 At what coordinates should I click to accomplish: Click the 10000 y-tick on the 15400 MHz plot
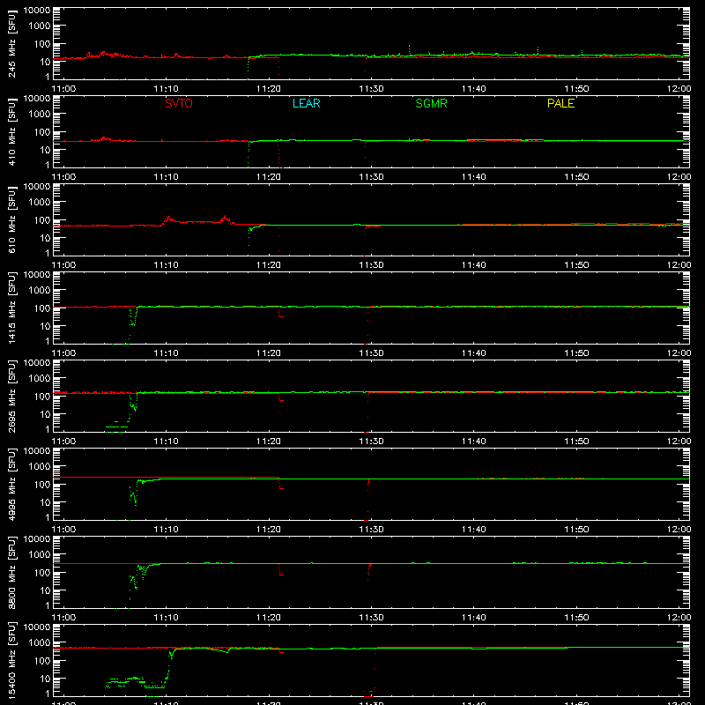37,627
